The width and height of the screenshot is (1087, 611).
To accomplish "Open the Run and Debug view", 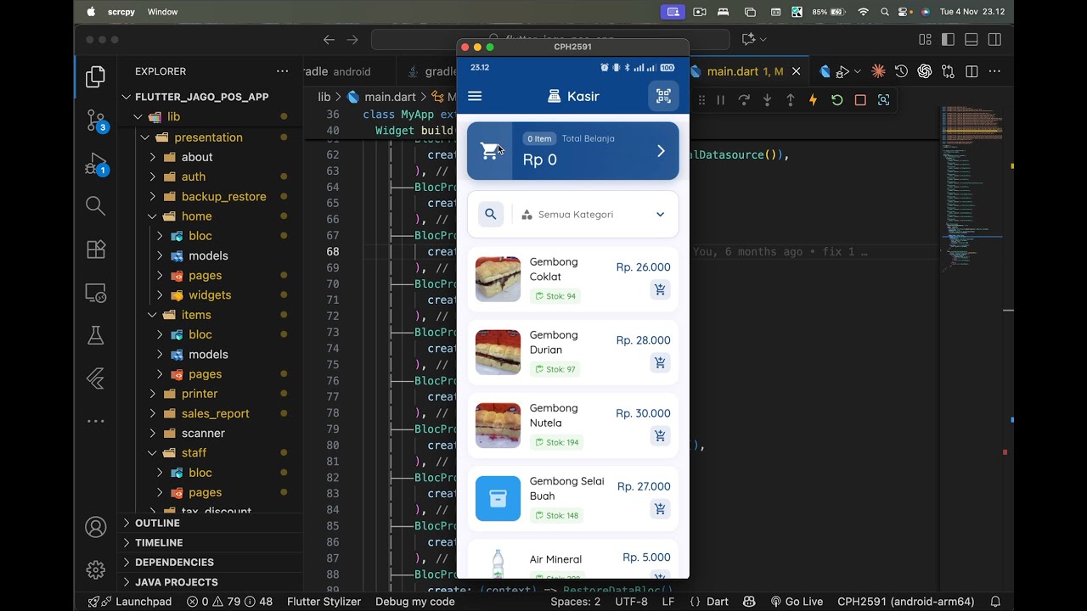I will 96,163.
